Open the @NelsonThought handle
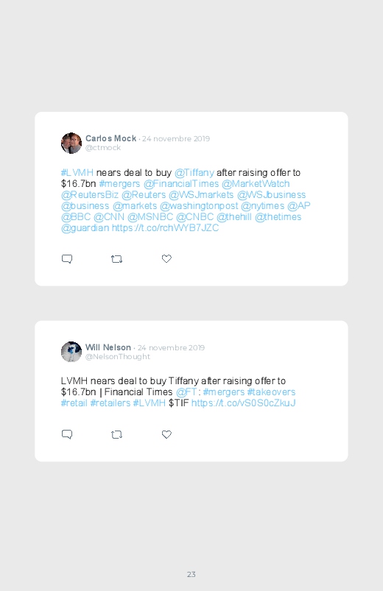The width and height of the screenshot is (383, 591). click(x=118, y=356)
